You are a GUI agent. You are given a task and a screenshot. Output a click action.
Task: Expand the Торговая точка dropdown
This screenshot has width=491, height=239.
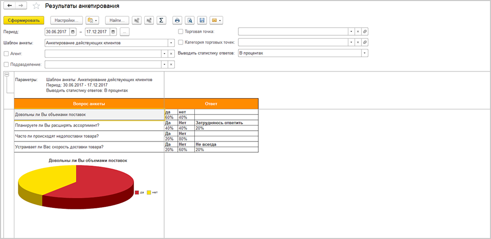tap(352, 32)
